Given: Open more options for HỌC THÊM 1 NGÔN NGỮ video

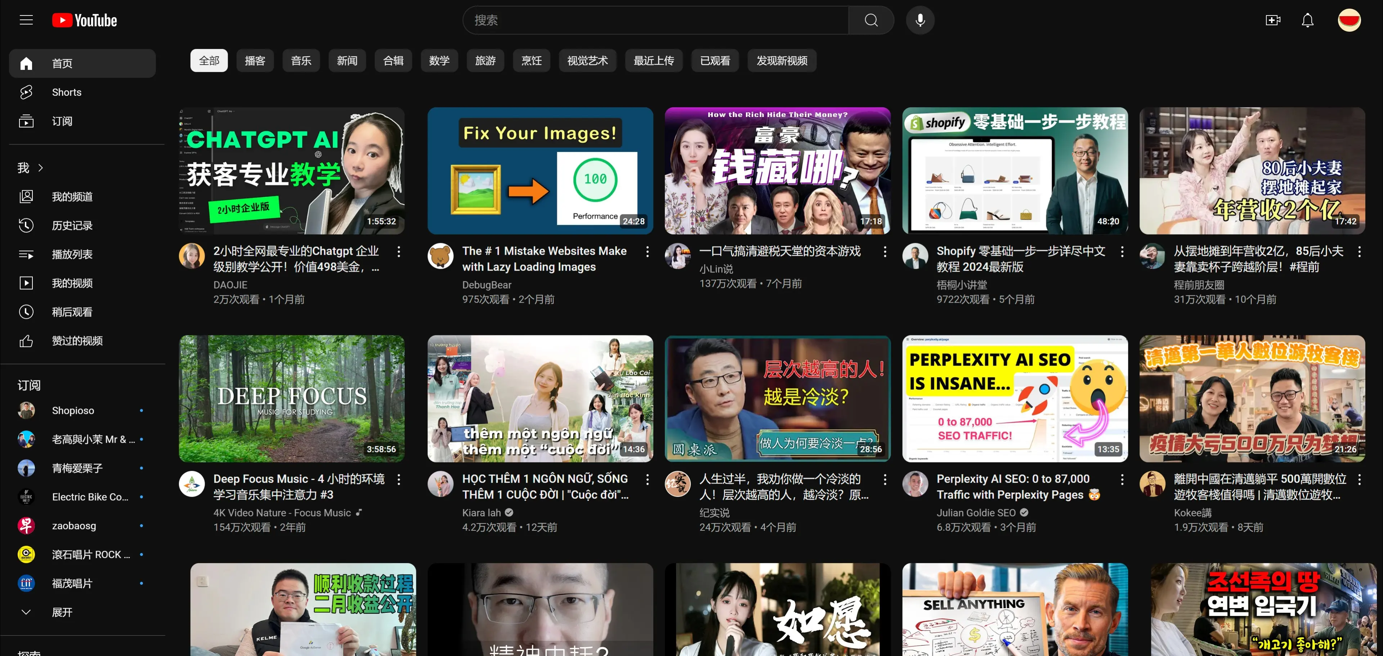Looking at the screenshot, I should click(x=647, y=479).
